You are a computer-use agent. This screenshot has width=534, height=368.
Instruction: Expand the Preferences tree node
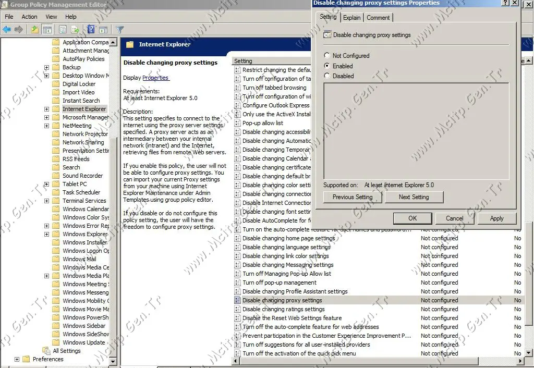(x=17, y=359)
